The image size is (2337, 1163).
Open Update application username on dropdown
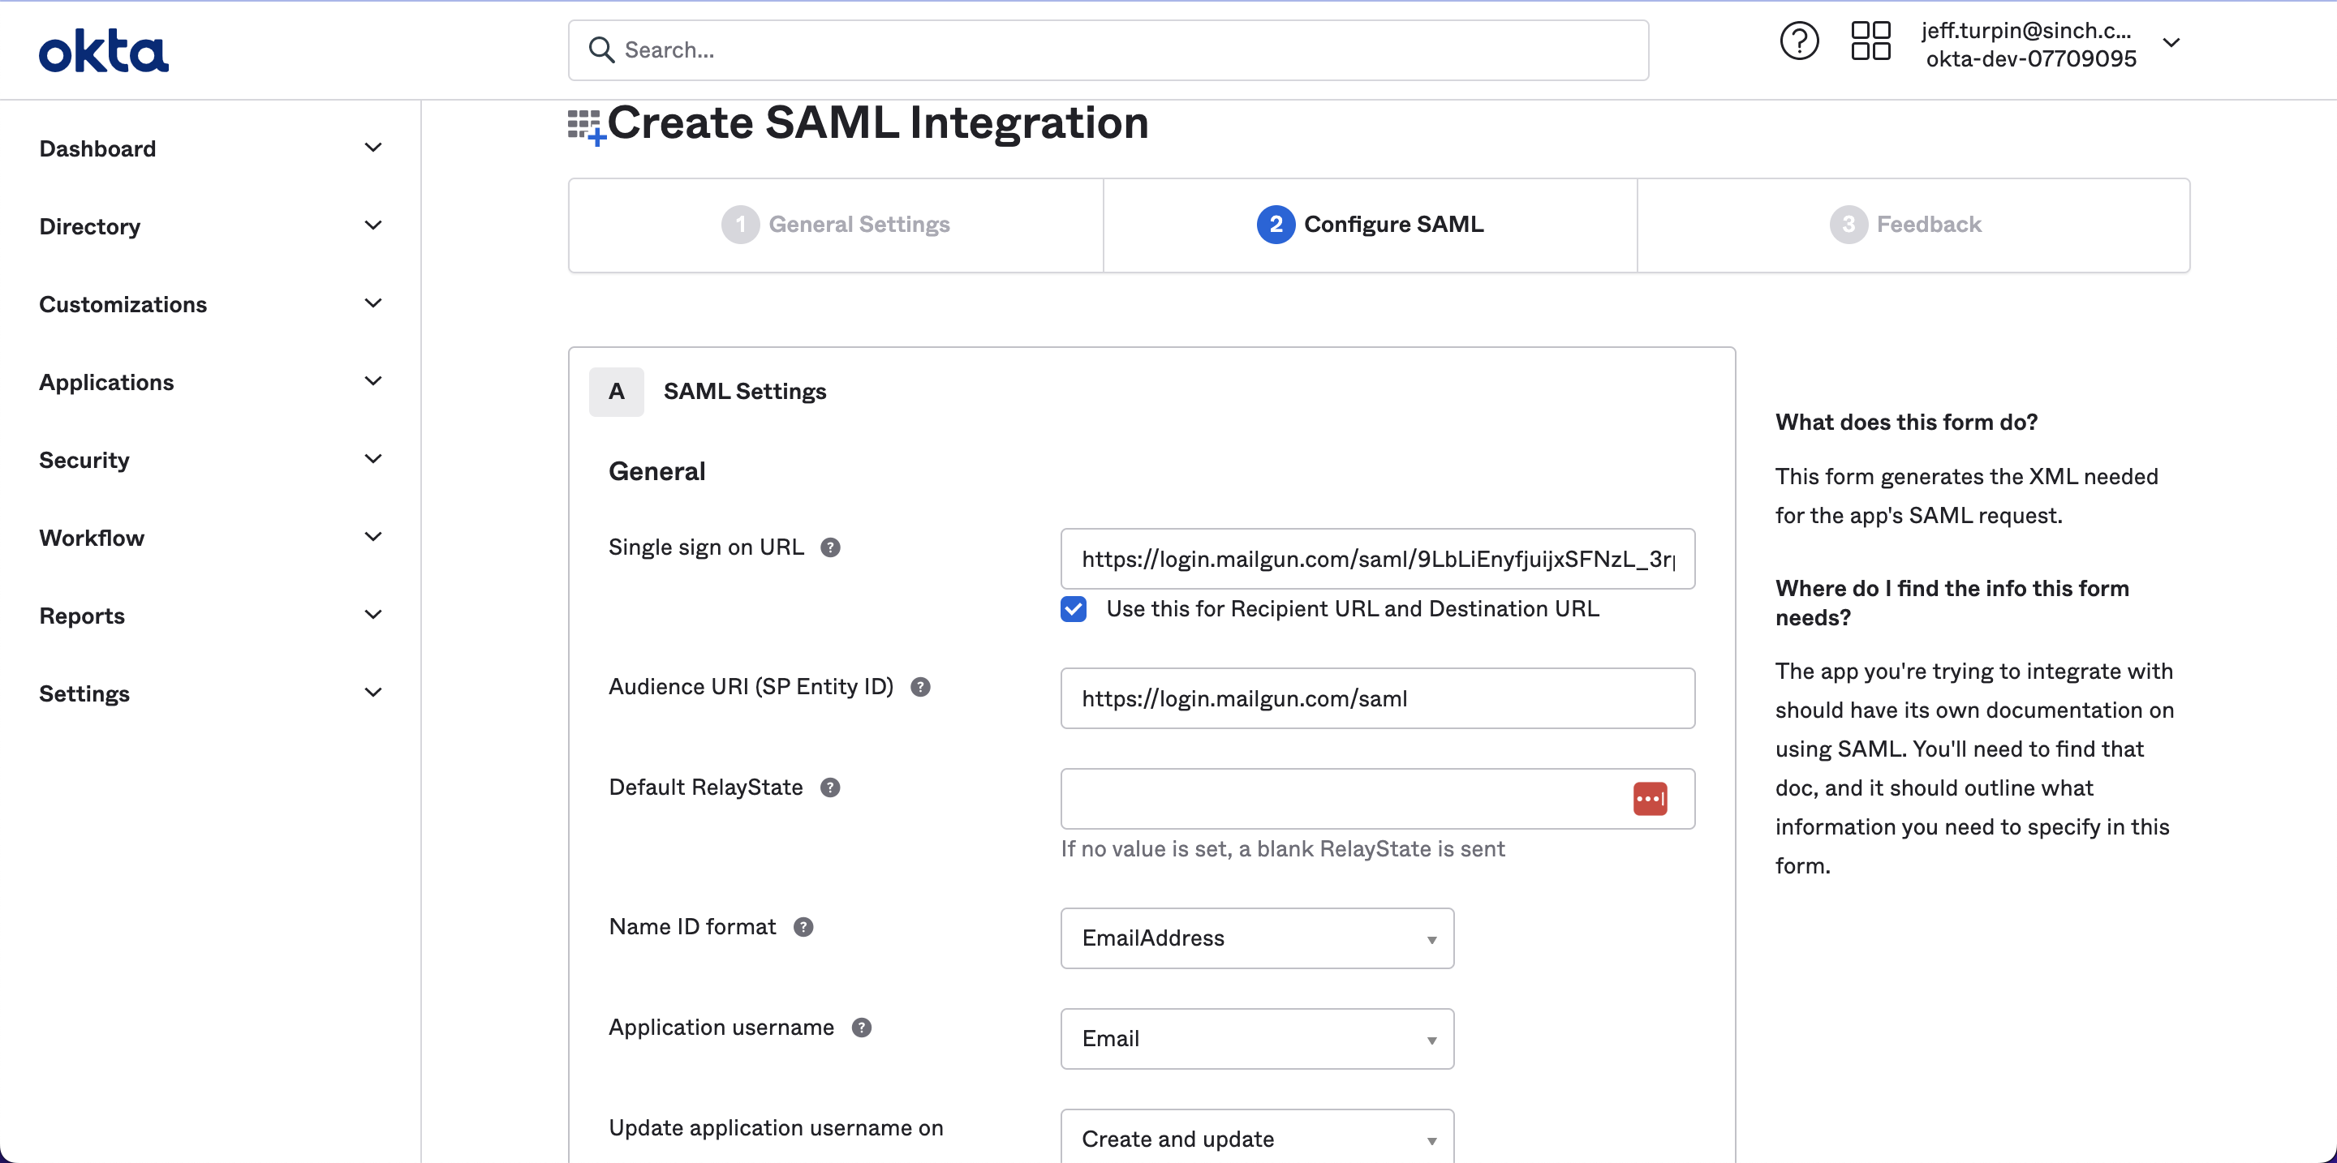[1256, 1137]
